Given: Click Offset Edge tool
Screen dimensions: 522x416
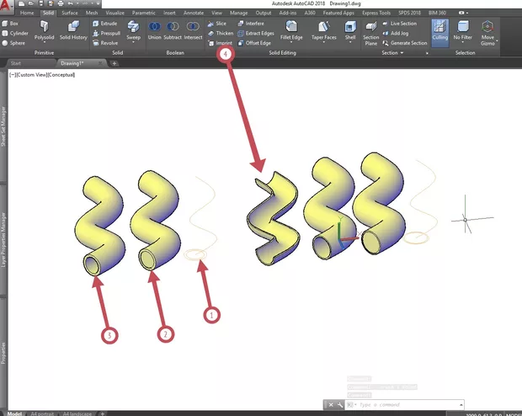Looking at the screenshot, I should [x=254, y=43].
